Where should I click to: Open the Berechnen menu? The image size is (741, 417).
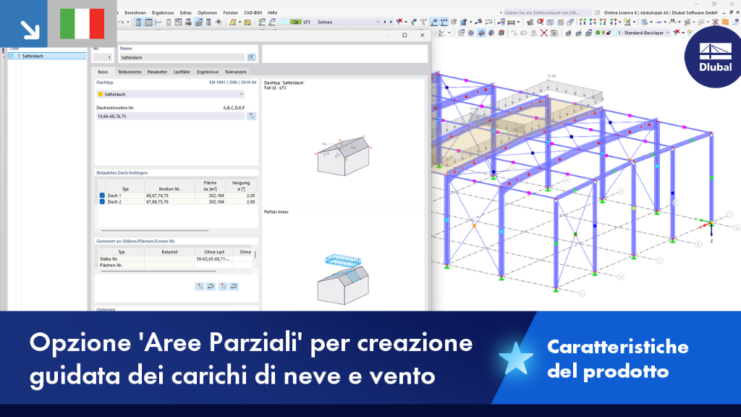click(135, 13)
